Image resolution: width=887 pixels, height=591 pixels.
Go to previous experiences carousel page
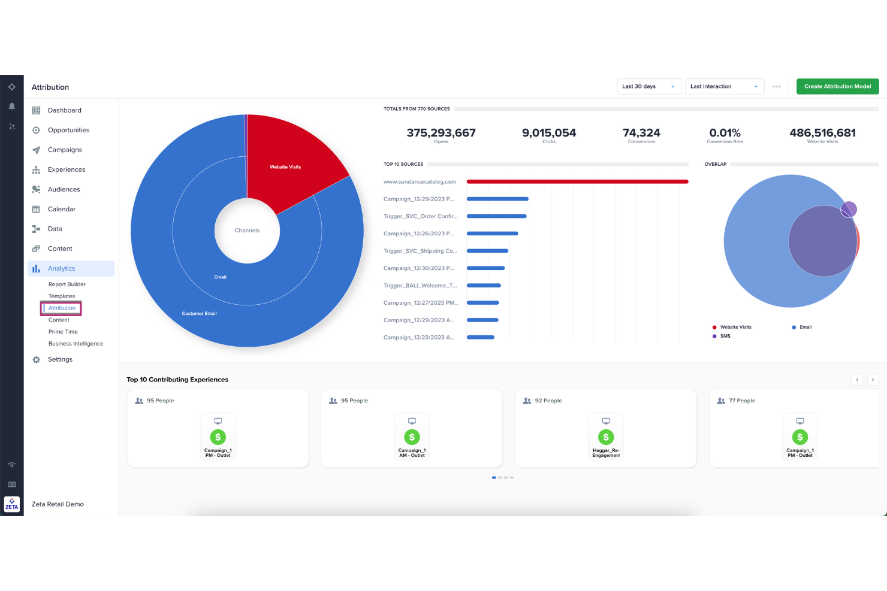coord(857,380)
